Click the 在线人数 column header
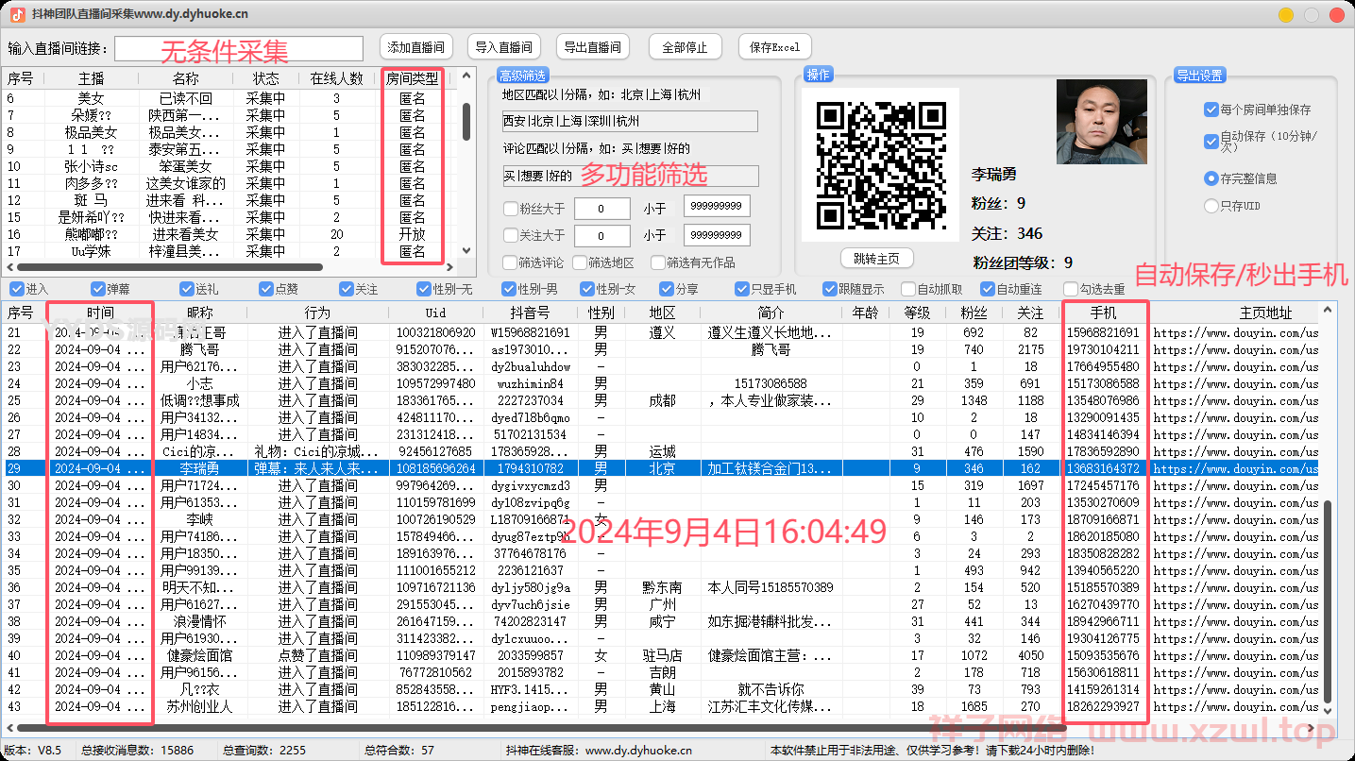Viewport: 1355px width, 761px height. [x=337, y=79]
